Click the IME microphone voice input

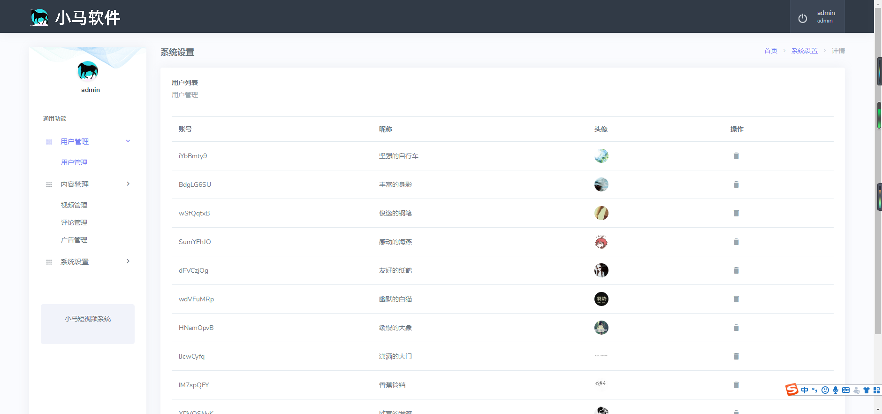tap(836, 390)
